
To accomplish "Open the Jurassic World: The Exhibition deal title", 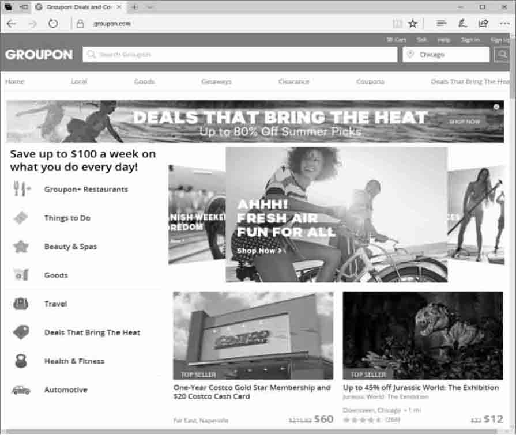I will [x=421, y=388].
